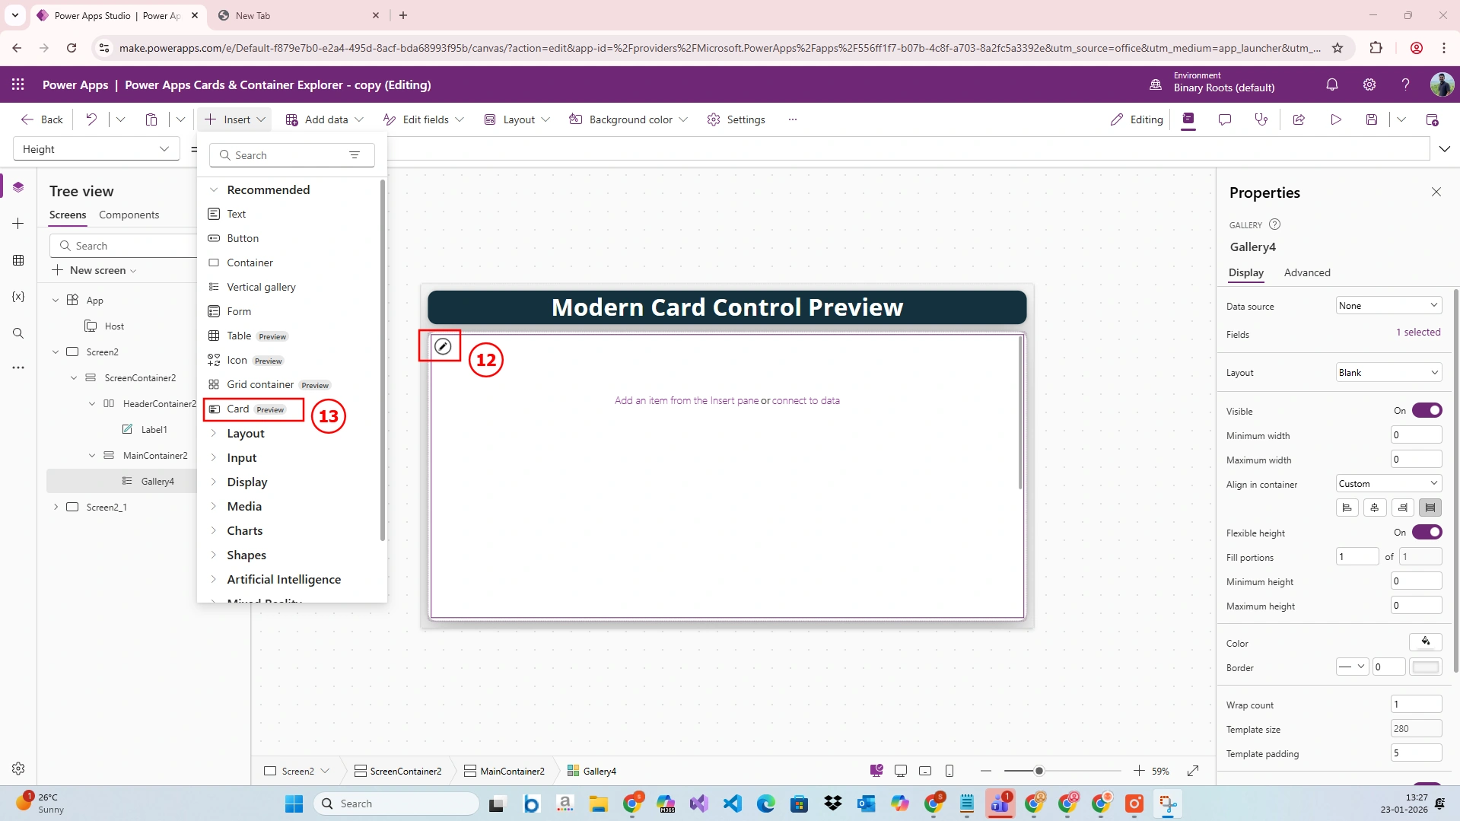This screenshot has width=1460, height=821.
Task: Switch to the Components tab
Action: point(129,215)
